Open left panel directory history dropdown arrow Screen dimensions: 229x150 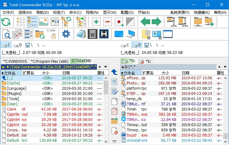point(105,67)
